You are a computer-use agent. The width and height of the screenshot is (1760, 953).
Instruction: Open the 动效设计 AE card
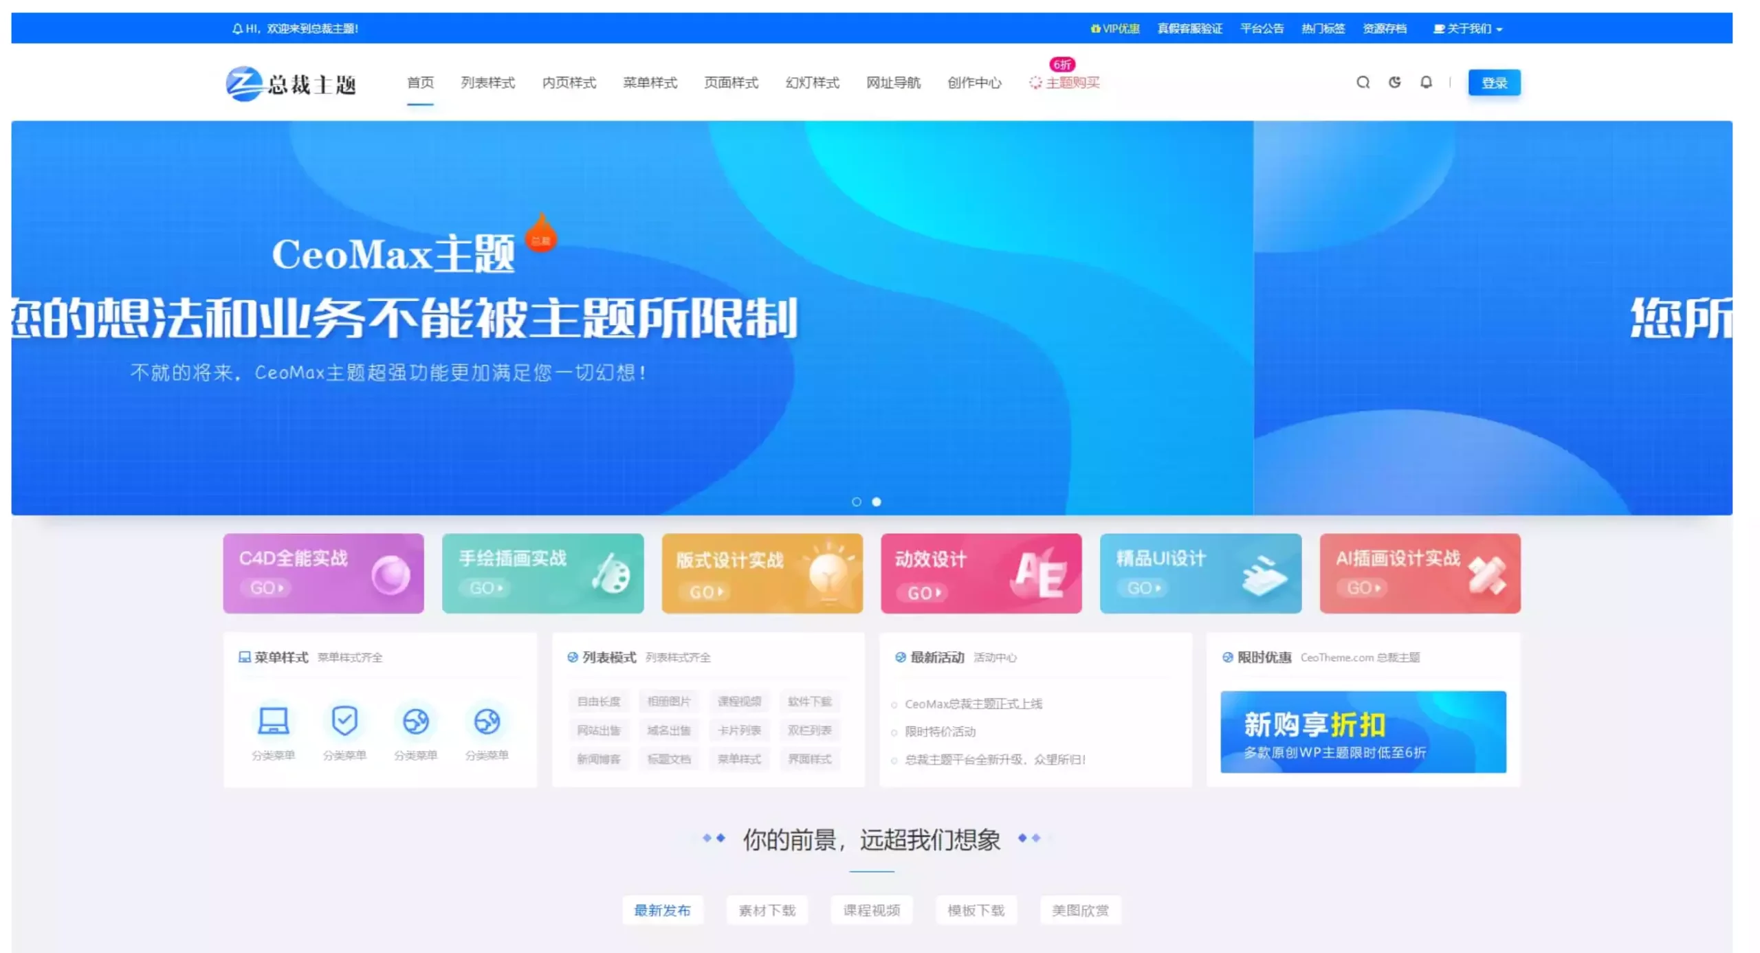981,573
